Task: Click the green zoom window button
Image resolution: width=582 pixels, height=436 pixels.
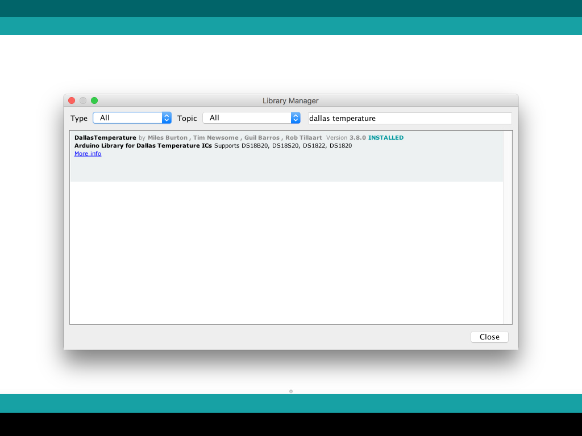Action: pos(94,100)
